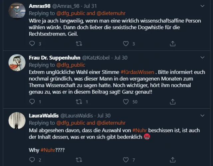213x166 pixels.
Task: Open the @dieternuhr mention in LauraWaldis's tweet
Action: point(111,123)
